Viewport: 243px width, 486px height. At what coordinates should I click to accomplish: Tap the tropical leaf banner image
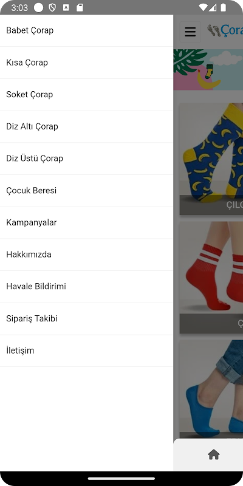click(x=208, y=70)
